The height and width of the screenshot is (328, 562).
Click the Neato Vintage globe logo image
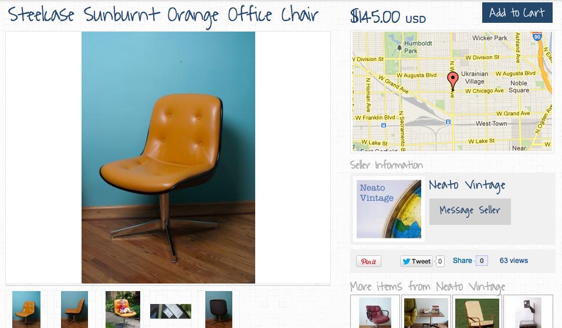(389, 209)
